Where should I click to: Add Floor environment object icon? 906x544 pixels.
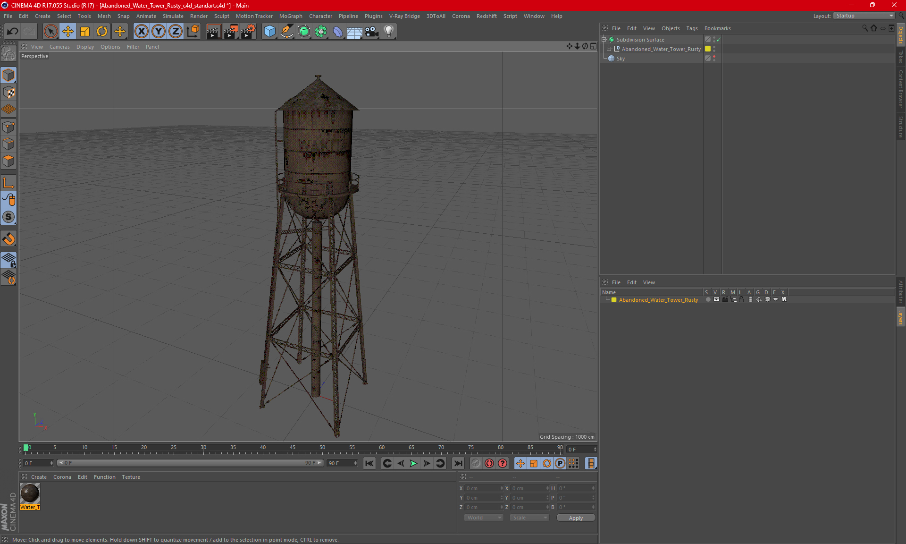(355, 32)
